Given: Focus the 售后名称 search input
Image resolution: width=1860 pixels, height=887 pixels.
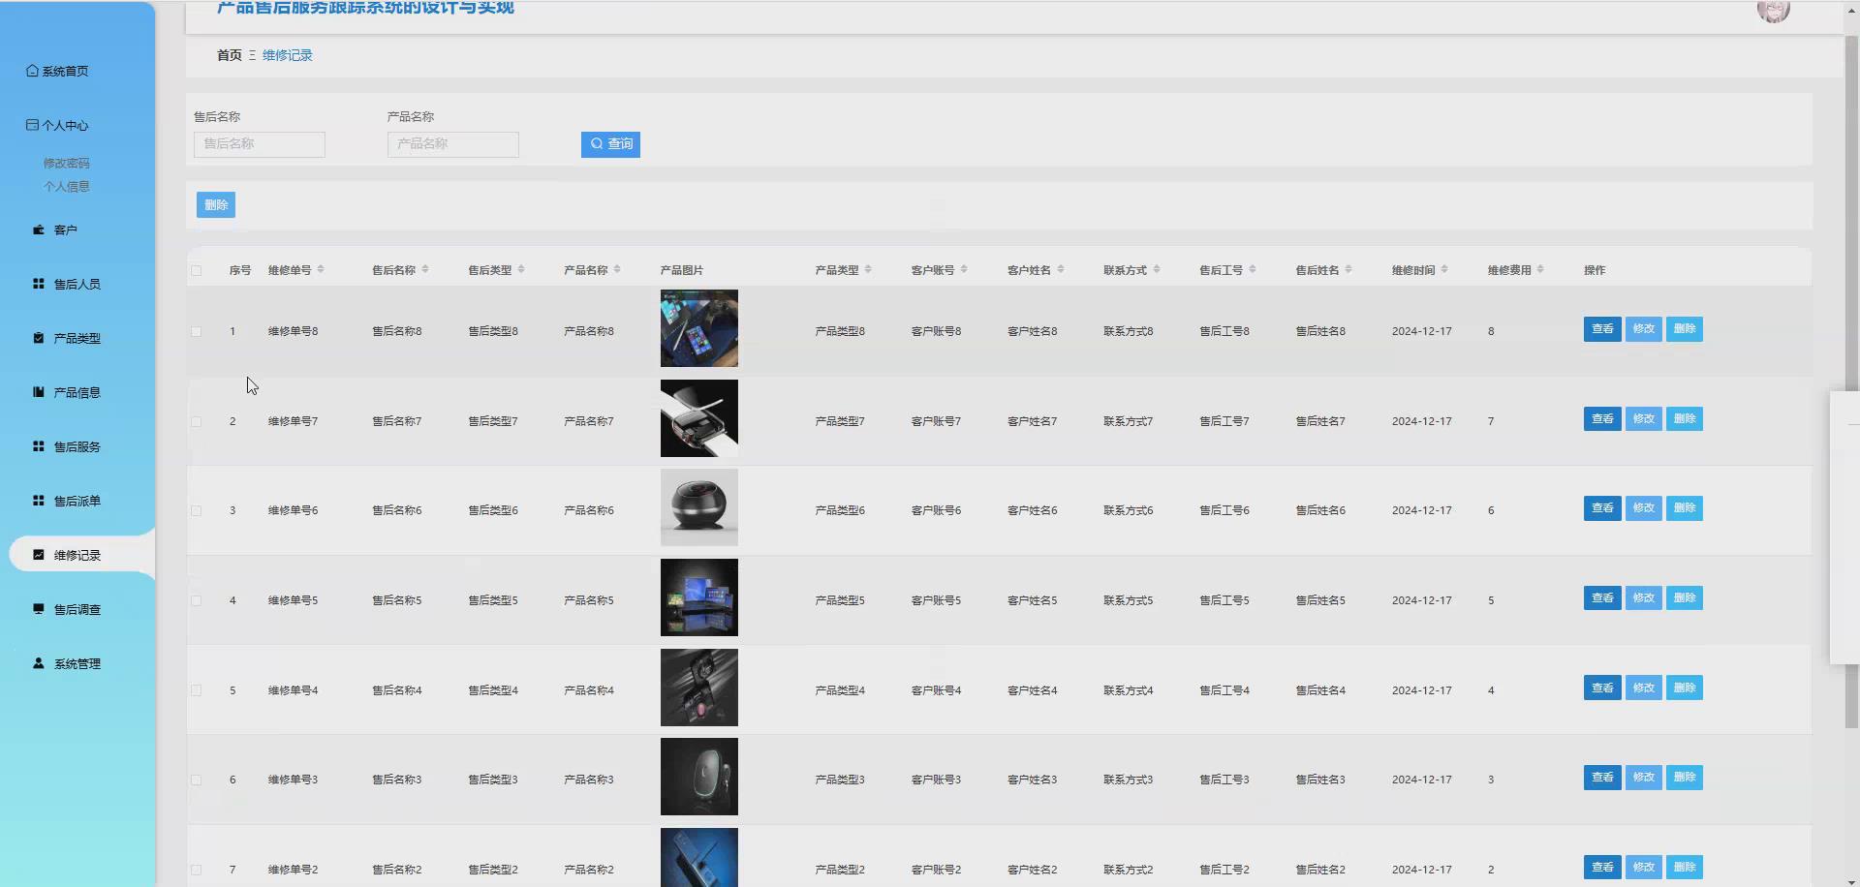Looking at the screenshot, I should tap(260, 144).
